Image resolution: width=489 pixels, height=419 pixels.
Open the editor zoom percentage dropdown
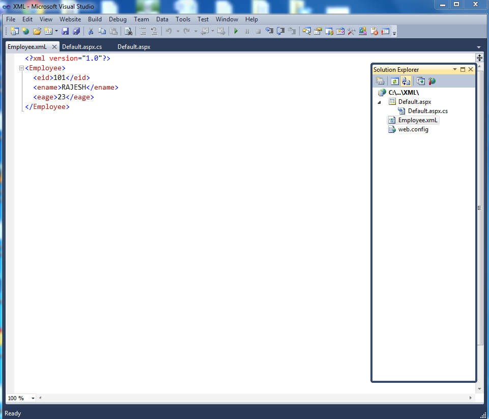pos(32,398)
